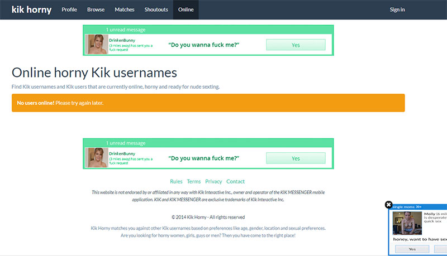This screenshot has width=447, height=256.
Task: Open the Terms footer link
Action: point(193,181)
